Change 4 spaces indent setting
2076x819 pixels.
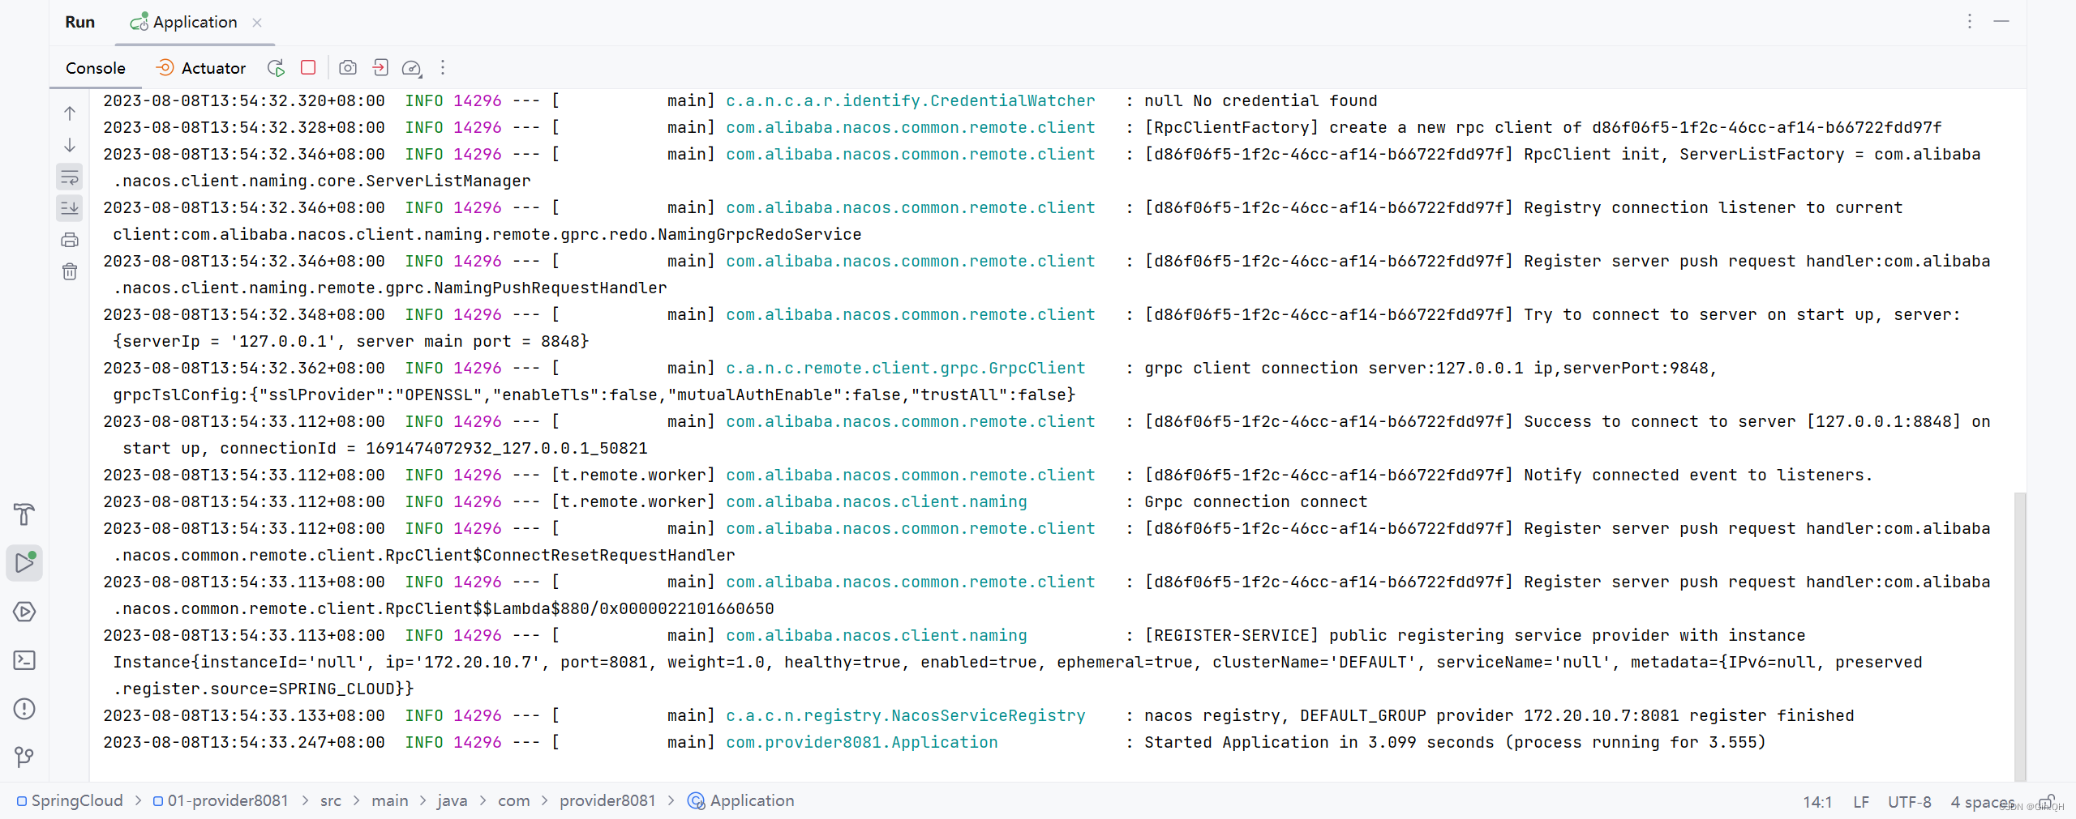1982,801
